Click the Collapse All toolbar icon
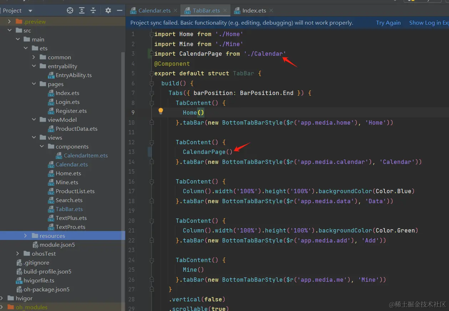 (93, 10)
